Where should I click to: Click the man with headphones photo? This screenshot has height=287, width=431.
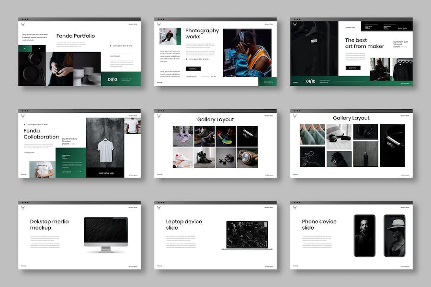click(247, 52)
